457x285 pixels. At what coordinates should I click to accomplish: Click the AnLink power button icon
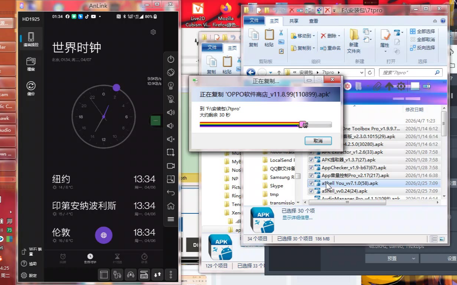point(171,59)
